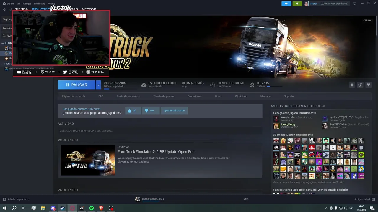Open the Workshop section
The width and height of the screenshot is (378, 212).
tap(241, 96)
